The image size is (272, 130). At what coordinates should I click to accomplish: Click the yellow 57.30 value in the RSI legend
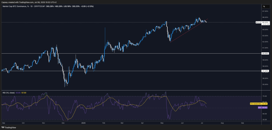point(24,93)
